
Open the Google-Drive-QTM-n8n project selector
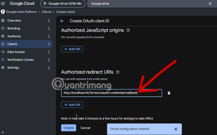tap(63, 4)
